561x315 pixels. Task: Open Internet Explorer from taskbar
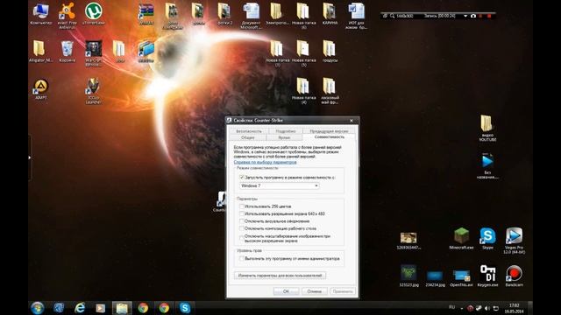(80, 308)
